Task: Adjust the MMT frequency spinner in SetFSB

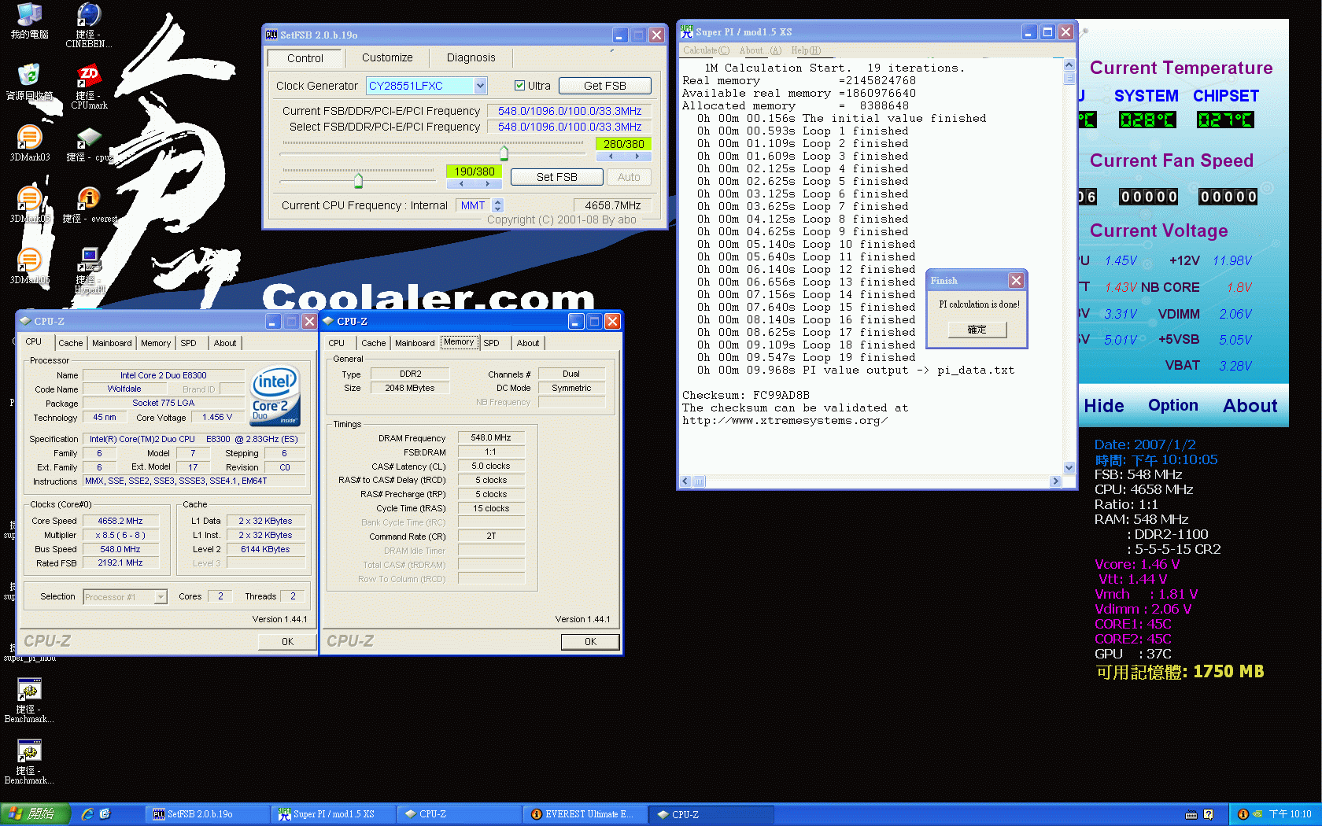Action: (497, 205)
